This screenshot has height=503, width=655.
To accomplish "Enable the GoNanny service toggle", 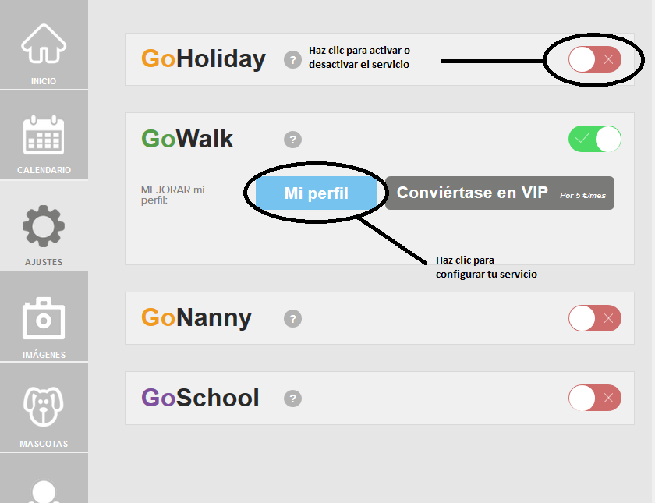I will point(595,318).
